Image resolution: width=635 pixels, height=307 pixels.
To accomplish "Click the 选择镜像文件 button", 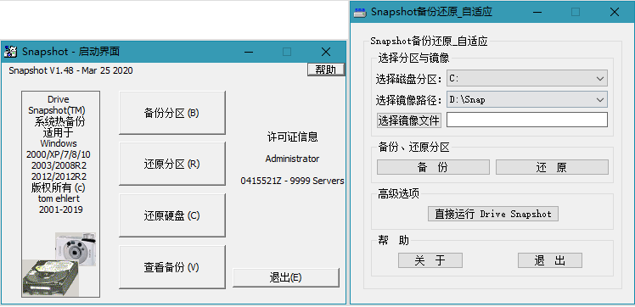I will tap(409, 120).
